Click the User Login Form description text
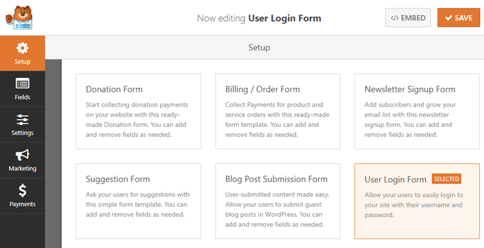The height and width of the screenshot is (248, 484). (414, 205)
